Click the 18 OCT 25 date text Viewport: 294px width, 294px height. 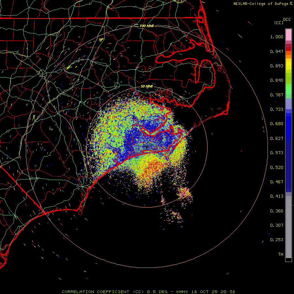[x=204, y=292]
